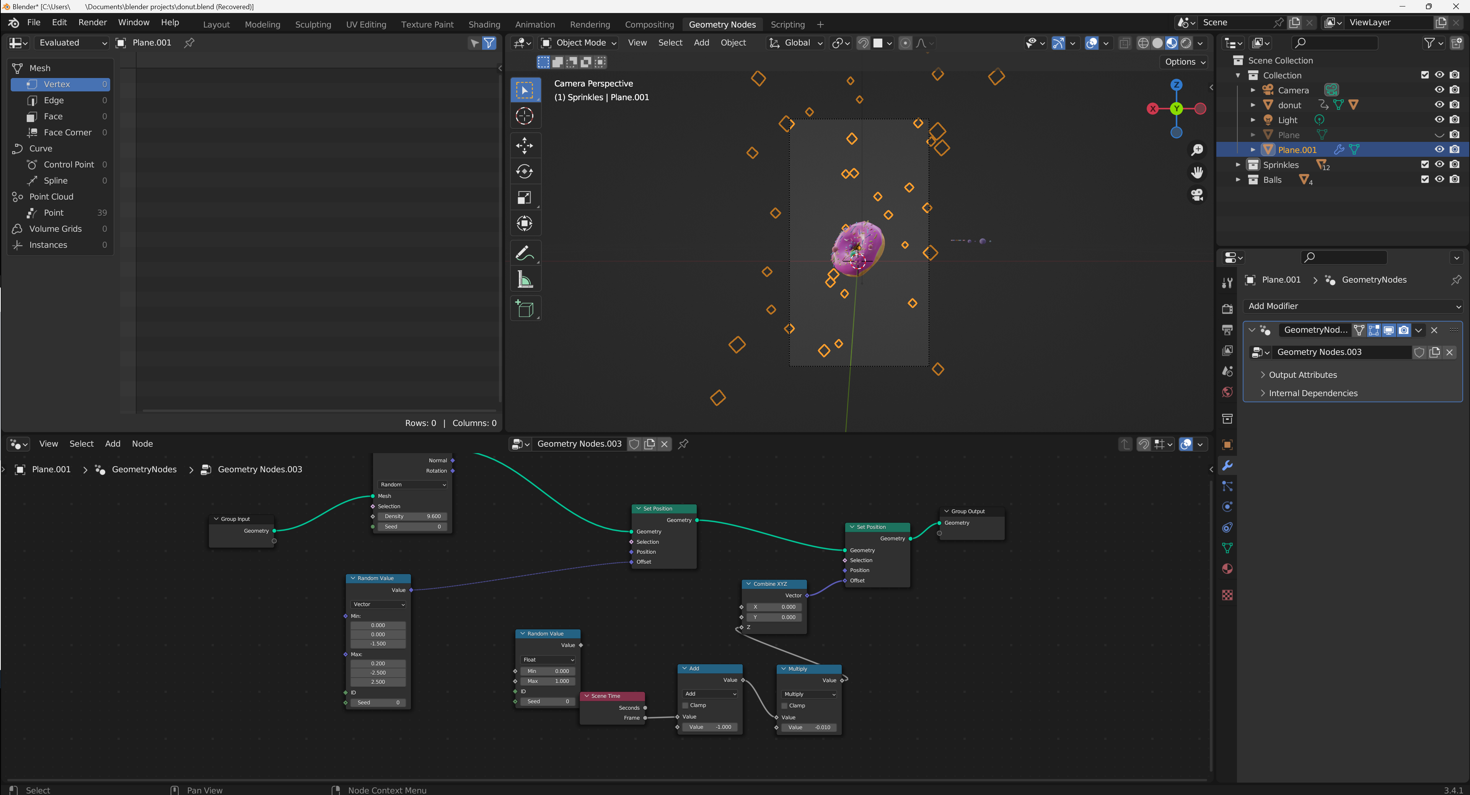Viewport: 1470px width, 795px height.
Task: Open the Render menu
Action: click(93, 22)
